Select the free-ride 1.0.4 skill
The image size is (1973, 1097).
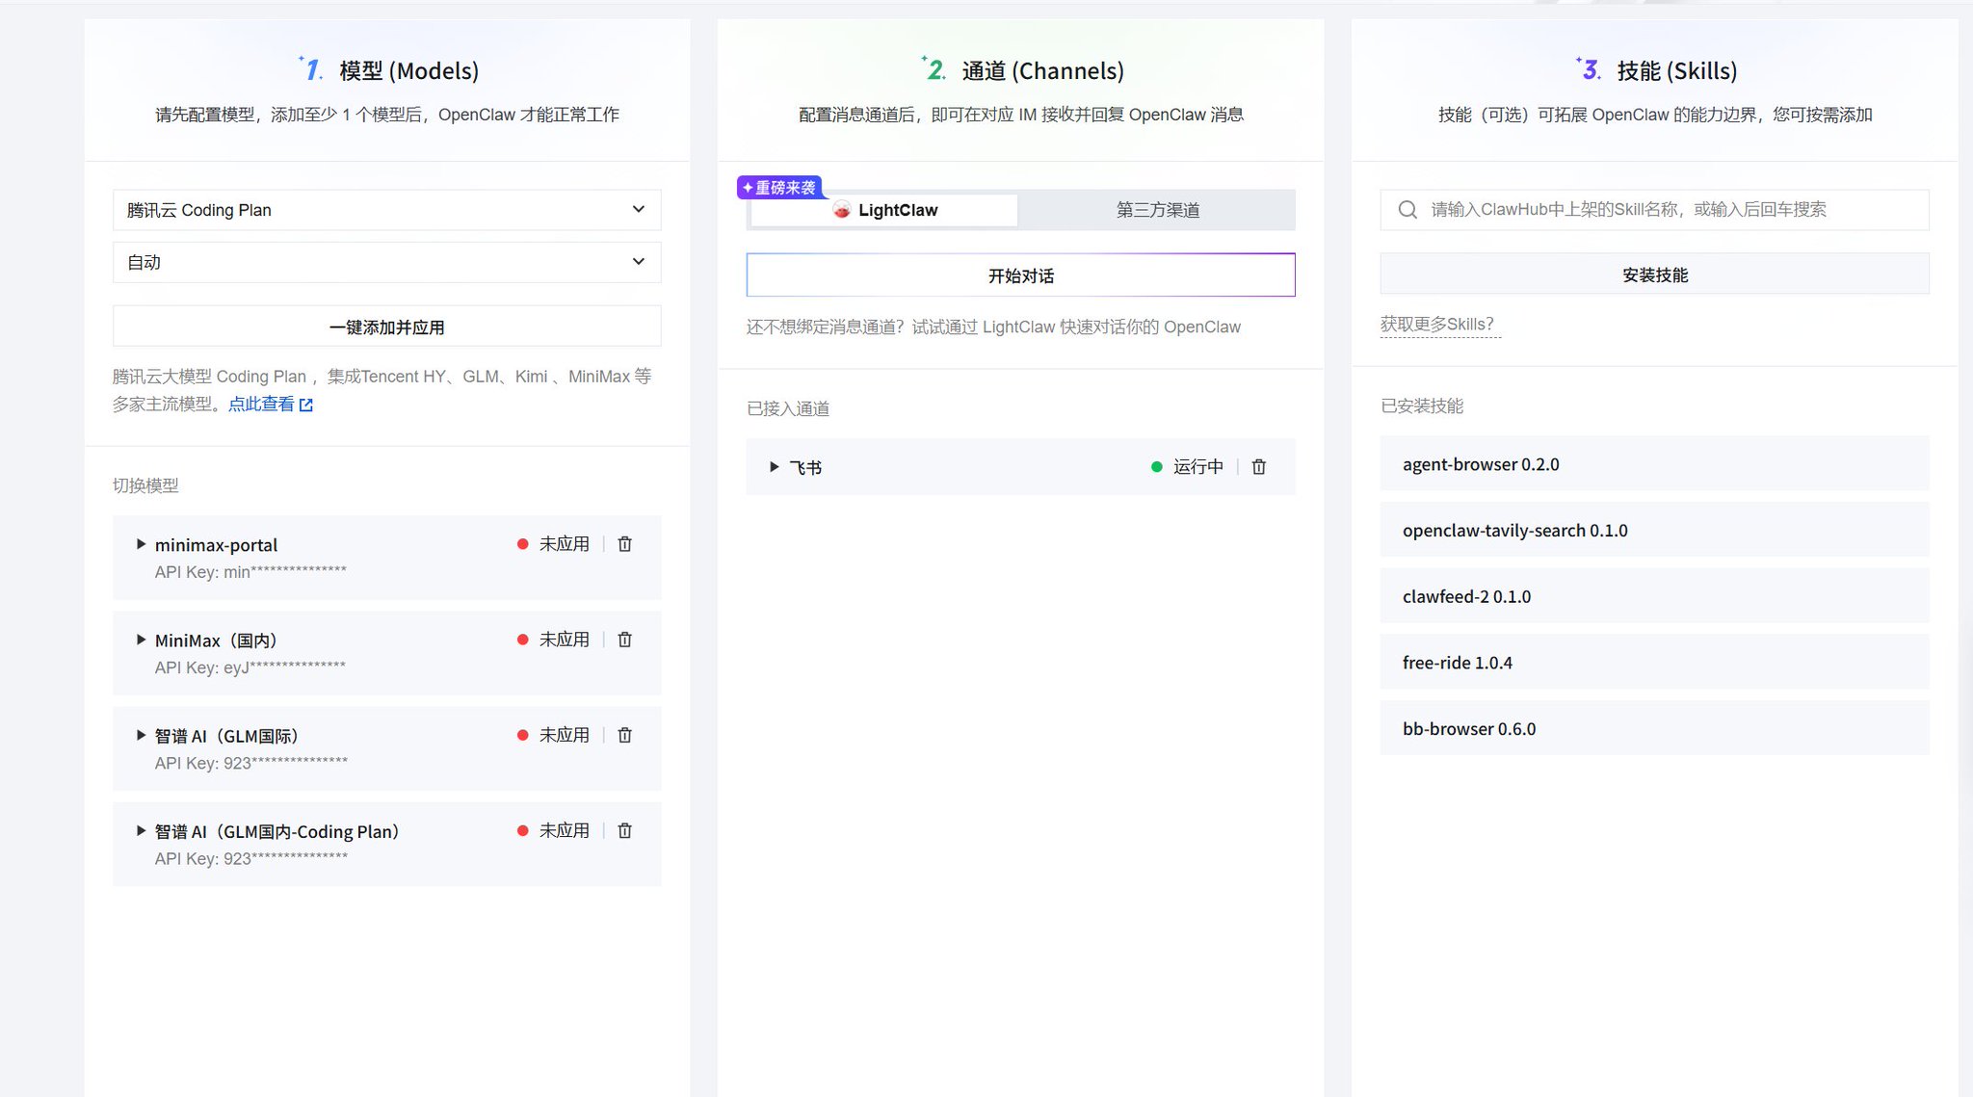1655,663
